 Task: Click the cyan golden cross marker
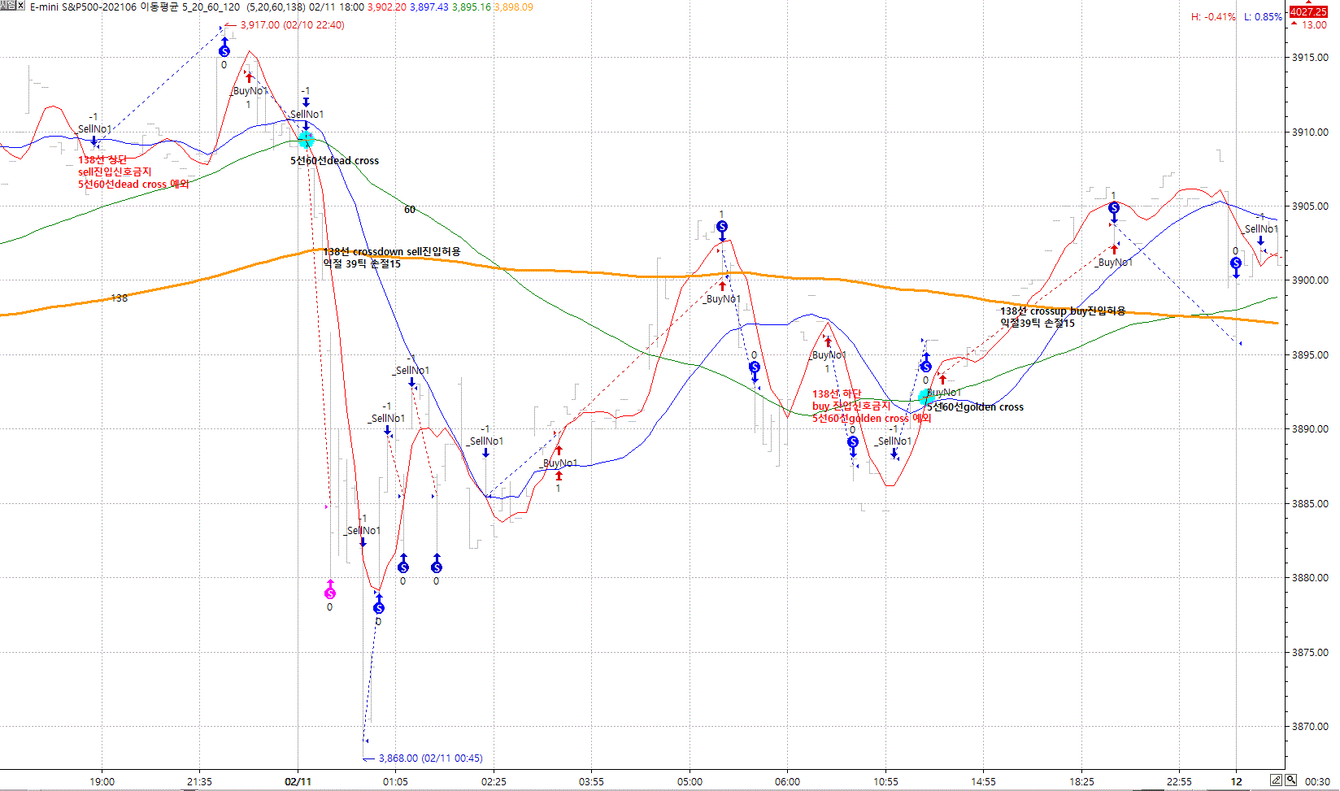point(925,398)
